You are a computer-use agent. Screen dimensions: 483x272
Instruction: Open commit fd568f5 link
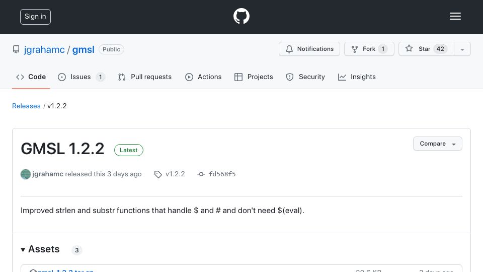(222, 174)
